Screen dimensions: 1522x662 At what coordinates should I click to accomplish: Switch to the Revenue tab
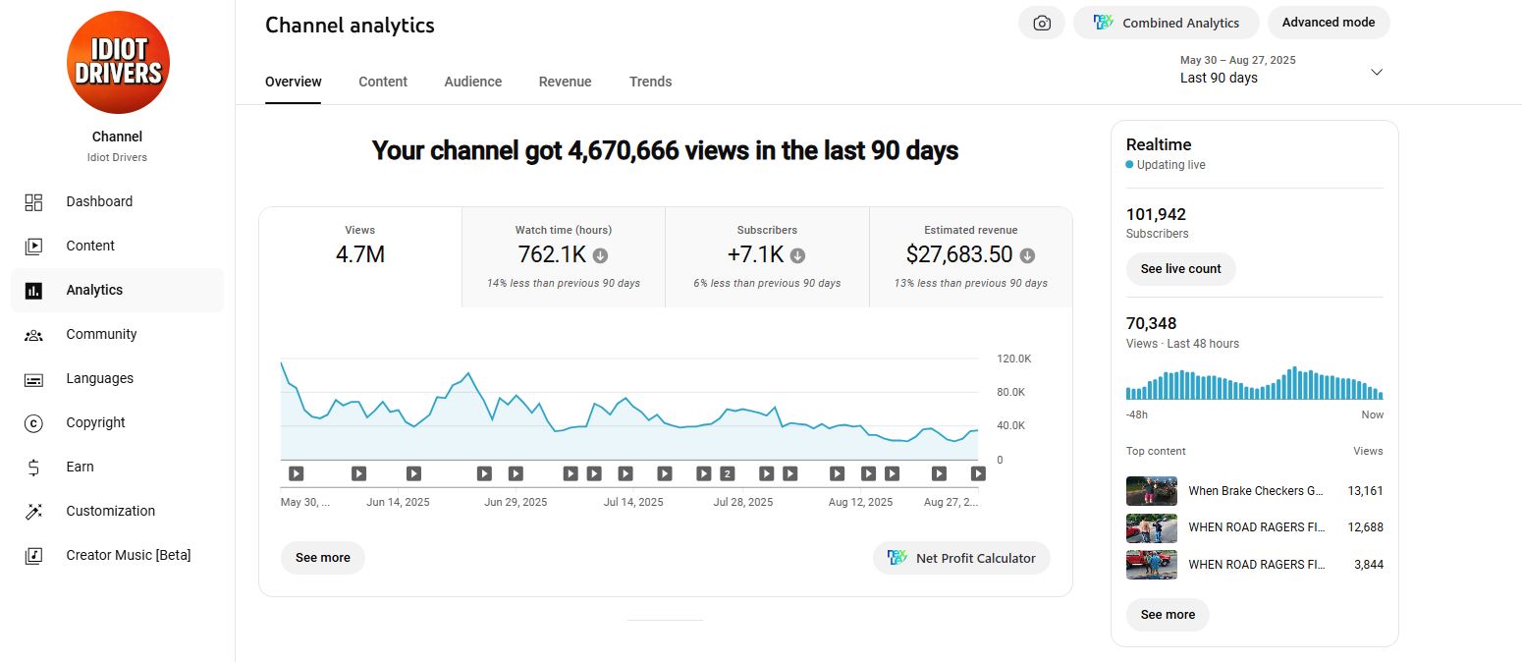[x=565, y=82]
